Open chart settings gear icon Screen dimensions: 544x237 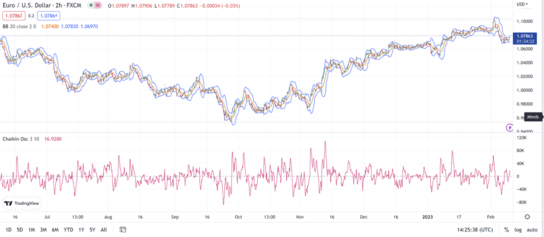point(527,217)
